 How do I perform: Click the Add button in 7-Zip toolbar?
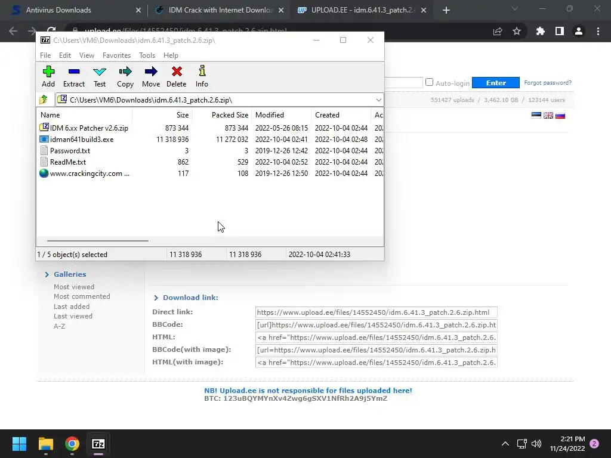click(48, 76)
